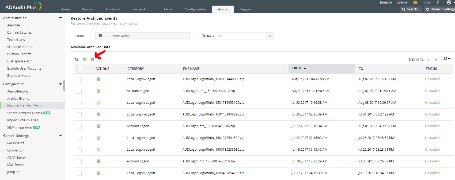Click the Custom Range period field
Screen dimensions: 455x180
[x=147, y=36]
